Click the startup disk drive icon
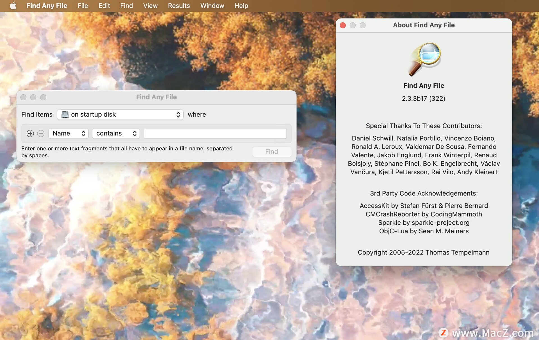This screenshot has width=539, height=340. click(x=65, y=114)
